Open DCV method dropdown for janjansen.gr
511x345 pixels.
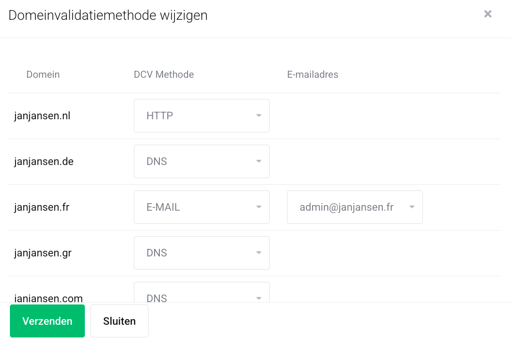(x=201, y=253)
